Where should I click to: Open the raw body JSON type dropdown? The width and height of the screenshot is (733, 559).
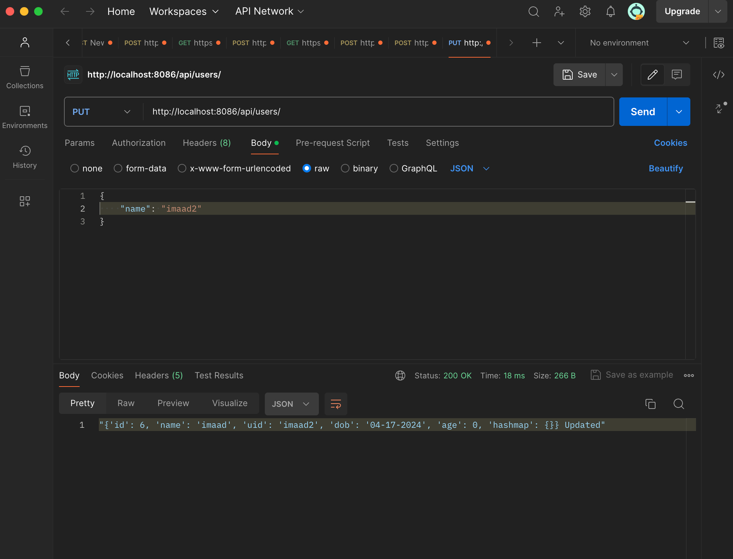coord(470,168)
